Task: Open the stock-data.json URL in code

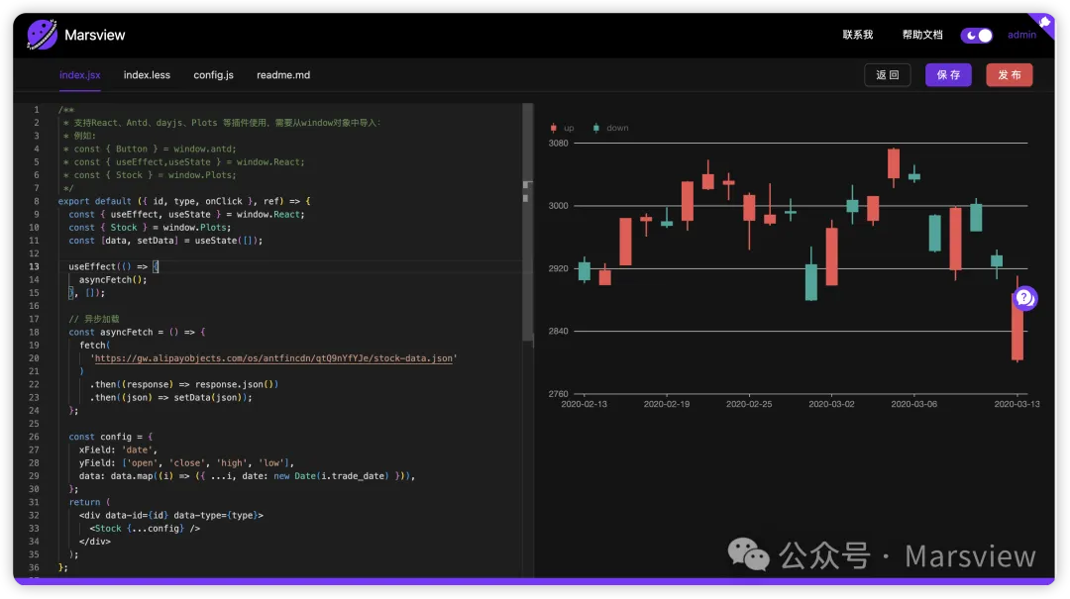Action: 273,358
